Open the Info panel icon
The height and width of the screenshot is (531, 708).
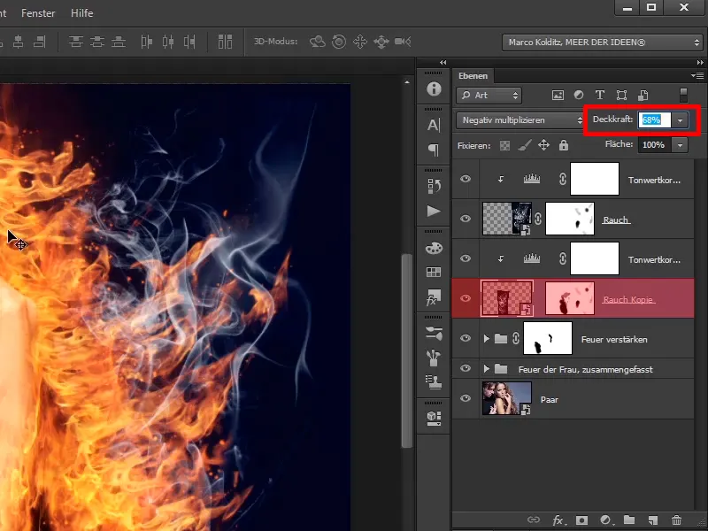coord(434,88)
